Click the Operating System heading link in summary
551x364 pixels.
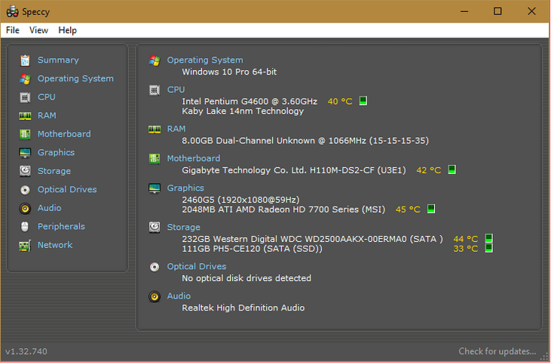tap(205, 60)
